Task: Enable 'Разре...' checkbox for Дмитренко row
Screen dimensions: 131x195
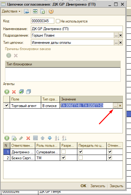Action: 63,151
